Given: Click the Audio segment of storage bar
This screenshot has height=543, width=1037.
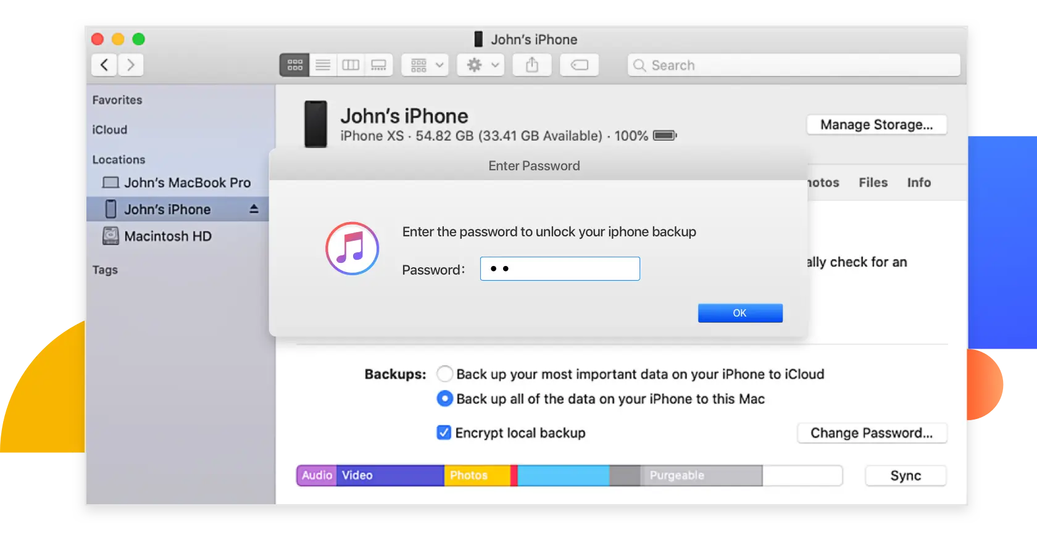Looking at the screenshot, I should point(317,476).
